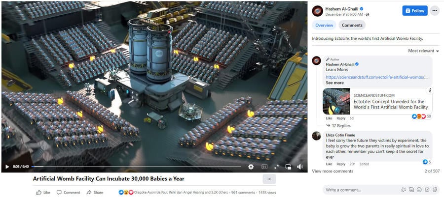Click Like thumbs-up icon under video
Screen dimensions: 444x199
coord(39,193)
